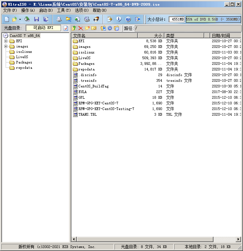This screenshot has height=251, width=243.
Task: Click the burn CD image icon
Action: pos(96,19)
